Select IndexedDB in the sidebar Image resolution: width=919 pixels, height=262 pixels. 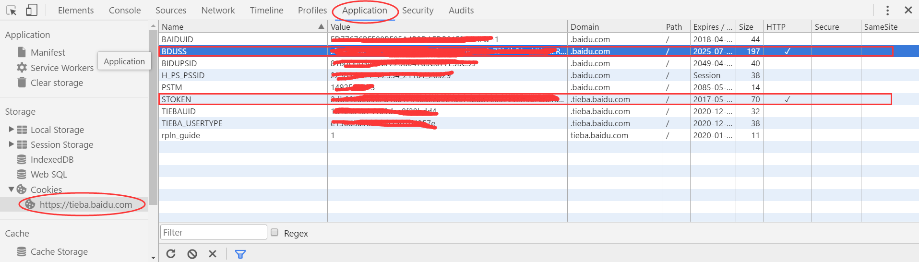click(52, 159)
